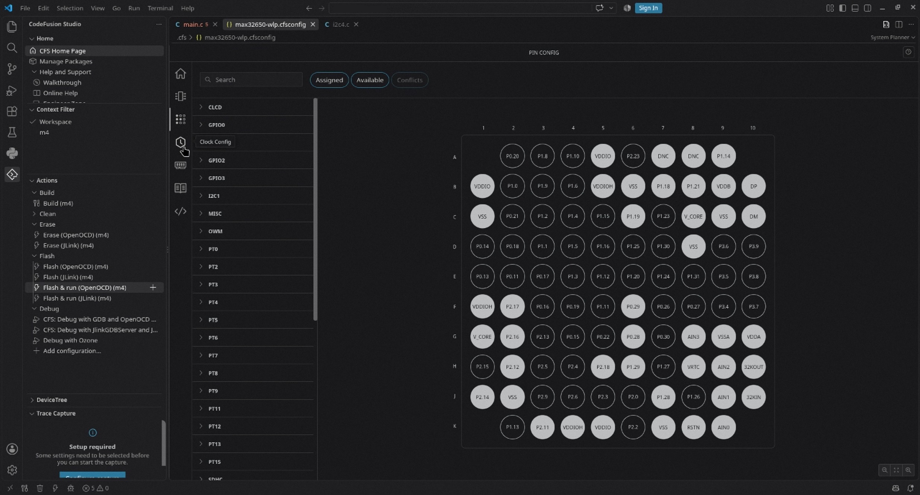The height and width of the screenshot is (495, 920).
Task: Open Run and Debug view
Action: click(x=12, y=90)
